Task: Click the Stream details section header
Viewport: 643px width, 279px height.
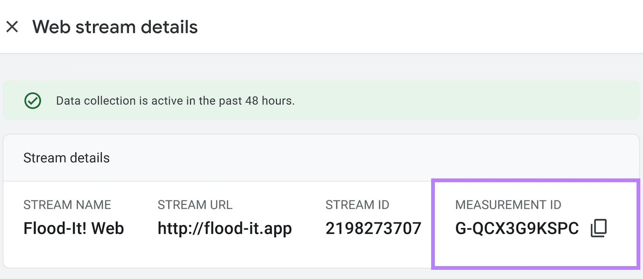Action: [x=66, y=157]
